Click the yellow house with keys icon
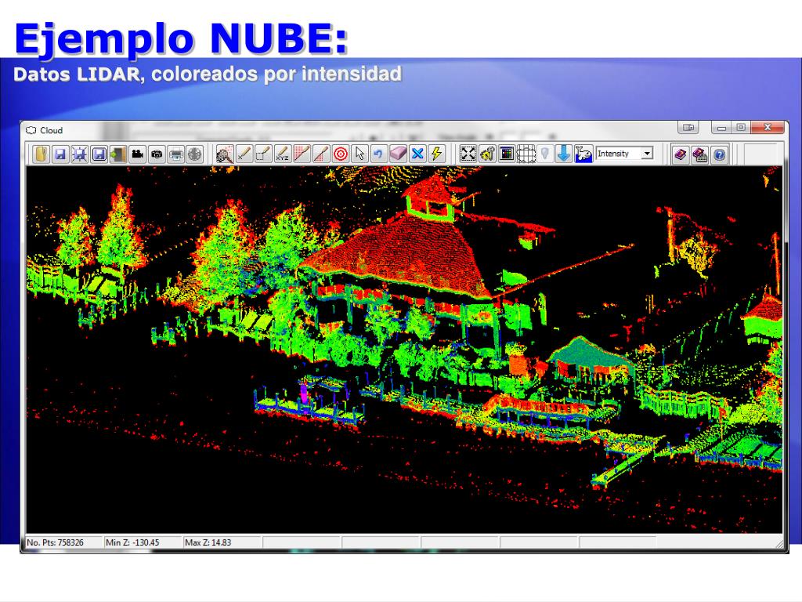 (487, 154)
